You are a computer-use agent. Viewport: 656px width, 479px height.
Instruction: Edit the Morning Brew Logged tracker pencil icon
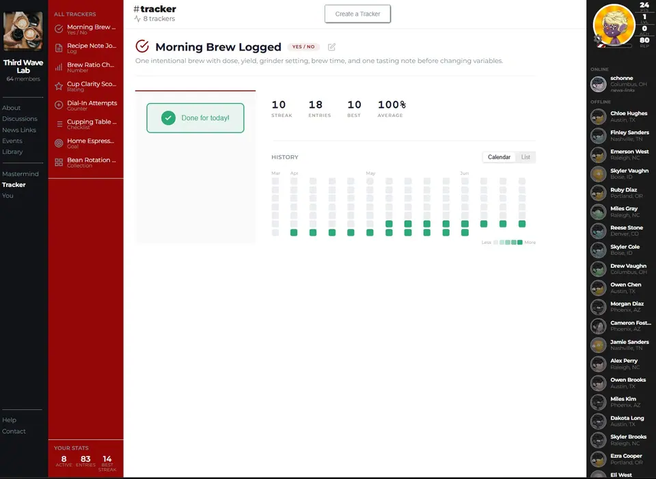[x=332, y=47]
